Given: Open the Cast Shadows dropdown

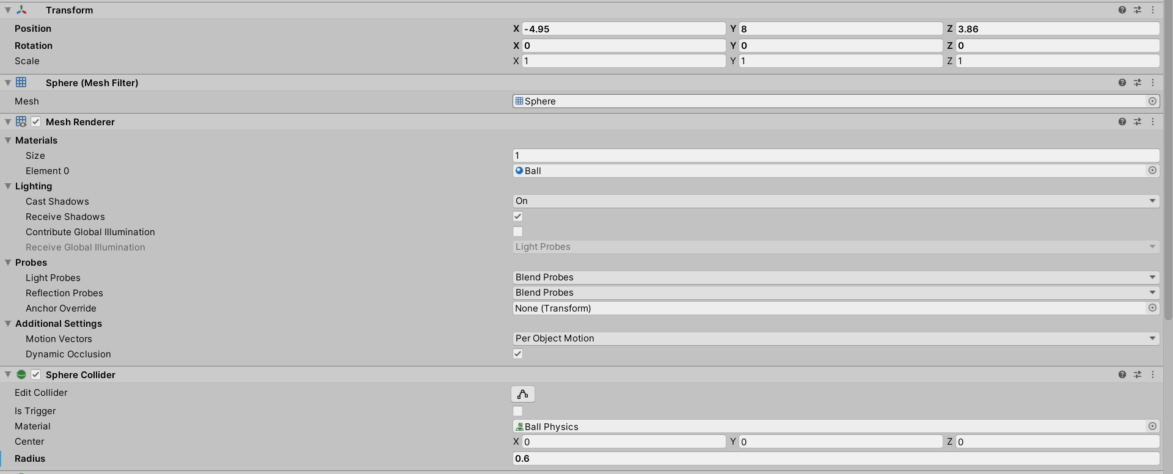Looking at the screenshot, I should pyautogui.click(x=836, y=201).
